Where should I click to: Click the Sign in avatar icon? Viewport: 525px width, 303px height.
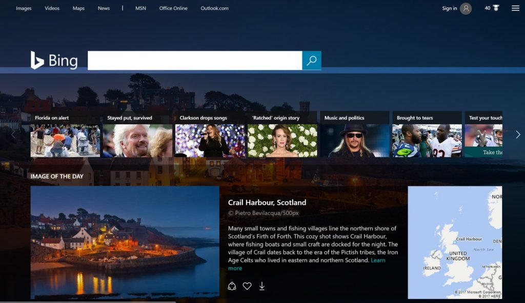point(466,8)
